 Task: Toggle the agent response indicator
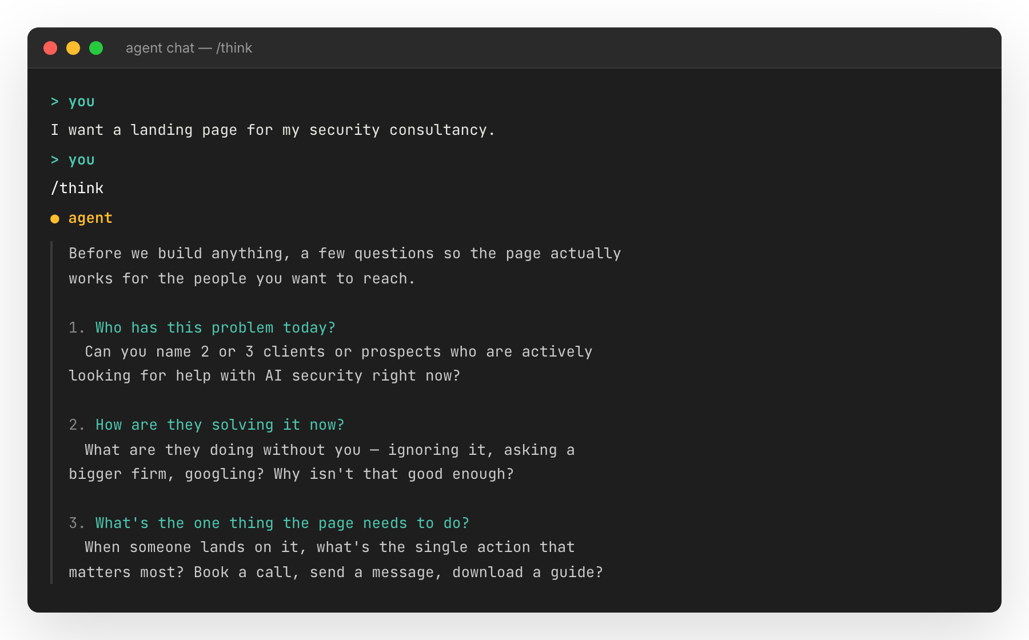point(55,218)
